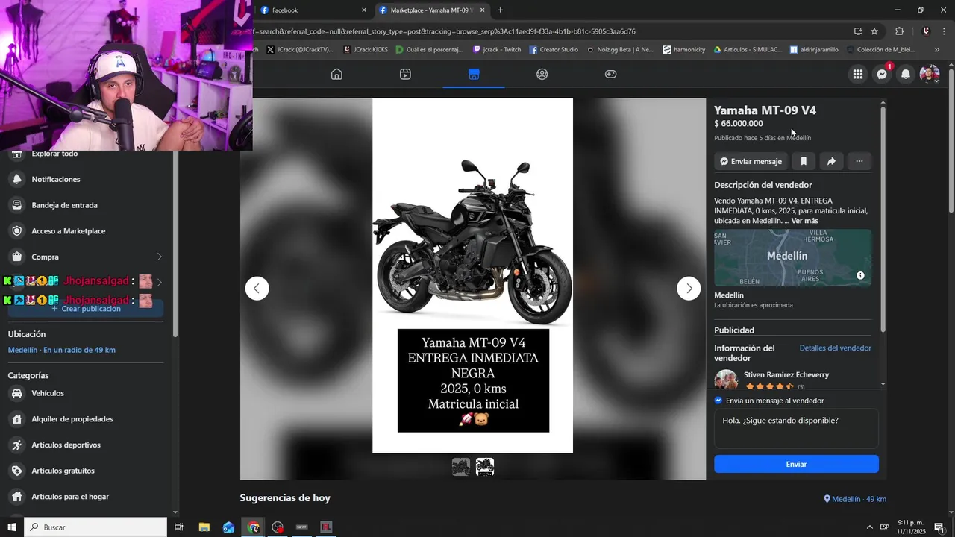Open the Gaming icon in Facebook top bar
Screen dimensions: 955x537
point(610,74)
